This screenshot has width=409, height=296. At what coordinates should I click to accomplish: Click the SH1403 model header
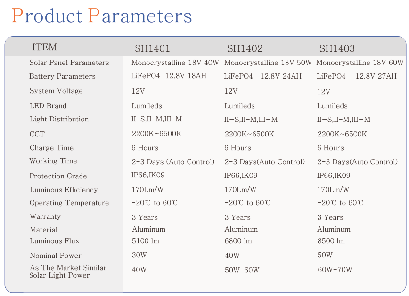337,48
